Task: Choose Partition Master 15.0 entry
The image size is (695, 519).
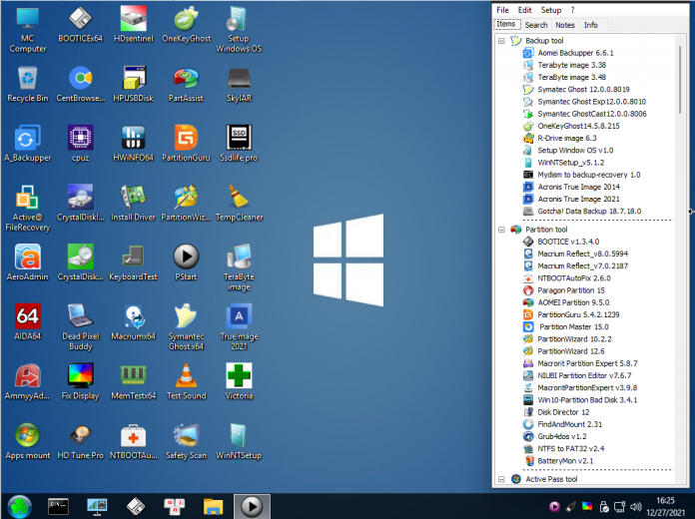Action: coord(574,327)
